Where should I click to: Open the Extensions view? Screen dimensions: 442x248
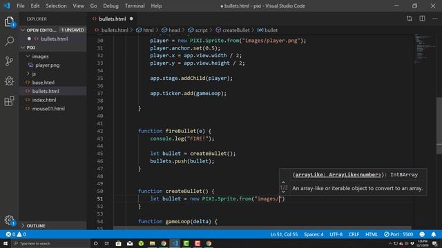(9, 101)
